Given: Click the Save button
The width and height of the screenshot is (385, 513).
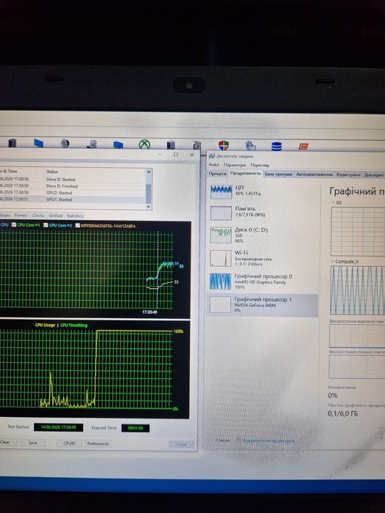Looking at the screenshot, I should (33, 443).
